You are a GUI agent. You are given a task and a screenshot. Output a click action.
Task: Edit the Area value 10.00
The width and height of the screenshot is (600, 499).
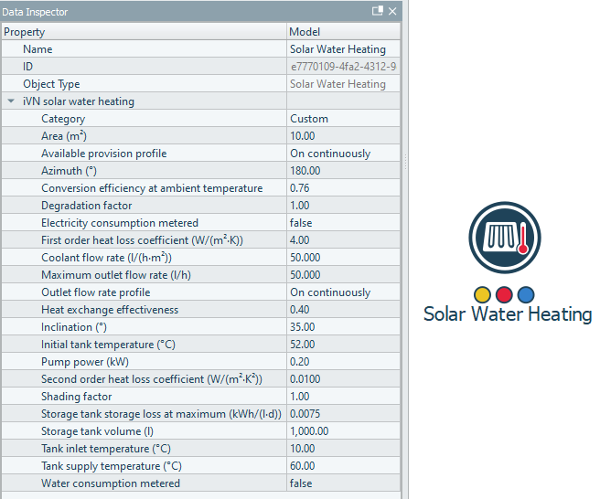click(344, 136)
